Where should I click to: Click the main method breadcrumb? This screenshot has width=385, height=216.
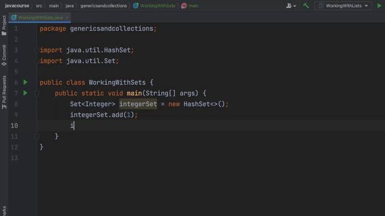[193, 5]
